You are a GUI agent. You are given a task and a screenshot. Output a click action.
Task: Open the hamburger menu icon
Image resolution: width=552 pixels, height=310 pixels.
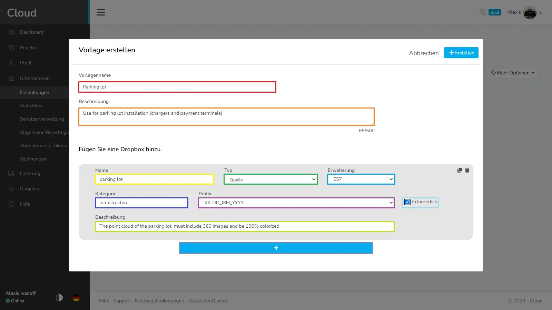(x=101, y=12)
